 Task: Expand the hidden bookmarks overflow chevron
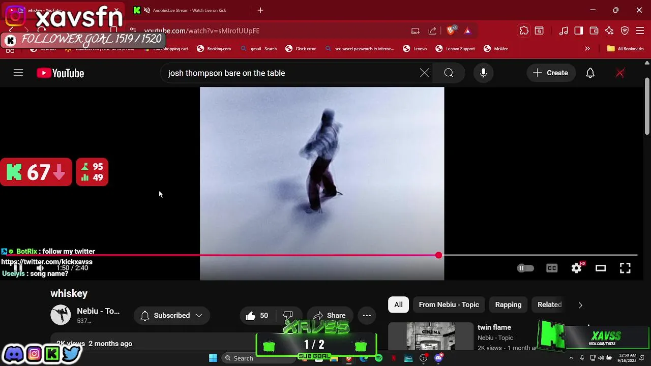coord(587,49)
